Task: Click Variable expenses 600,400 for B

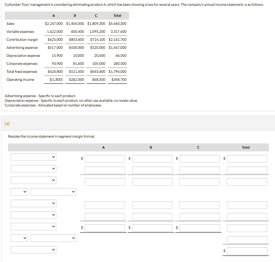Action: 77,31
